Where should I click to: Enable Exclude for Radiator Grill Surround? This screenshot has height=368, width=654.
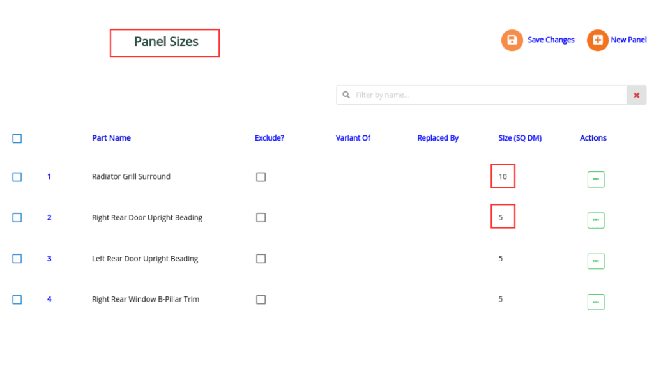[261, 177]
